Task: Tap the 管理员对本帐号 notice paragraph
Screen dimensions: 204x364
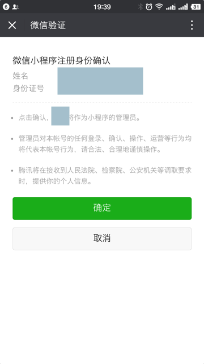Action: click(x=105, y=144)
